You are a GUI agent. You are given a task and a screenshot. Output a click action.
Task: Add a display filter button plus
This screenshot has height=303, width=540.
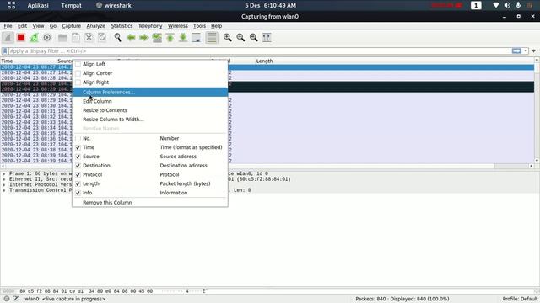pos(533,50)
